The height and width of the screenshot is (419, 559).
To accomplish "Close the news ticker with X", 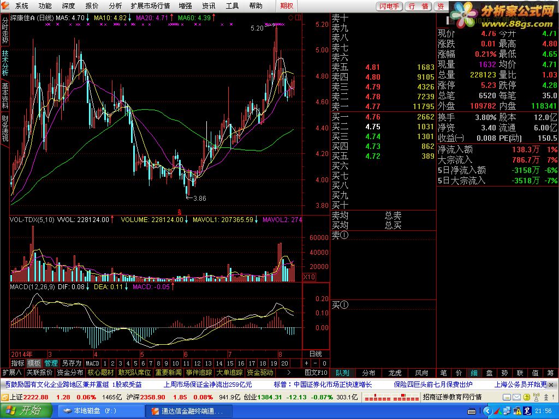I will point(551,385).
